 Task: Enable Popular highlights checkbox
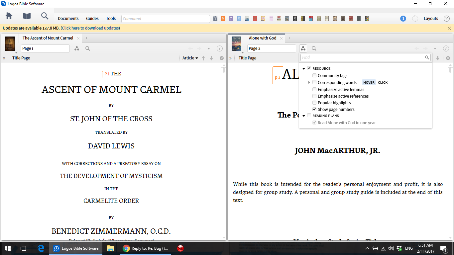(x=314, y=103)
